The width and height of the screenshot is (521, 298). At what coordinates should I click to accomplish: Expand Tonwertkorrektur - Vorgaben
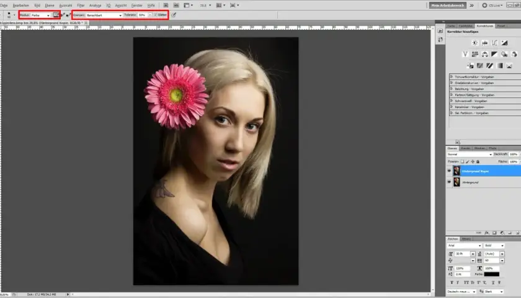452,76
